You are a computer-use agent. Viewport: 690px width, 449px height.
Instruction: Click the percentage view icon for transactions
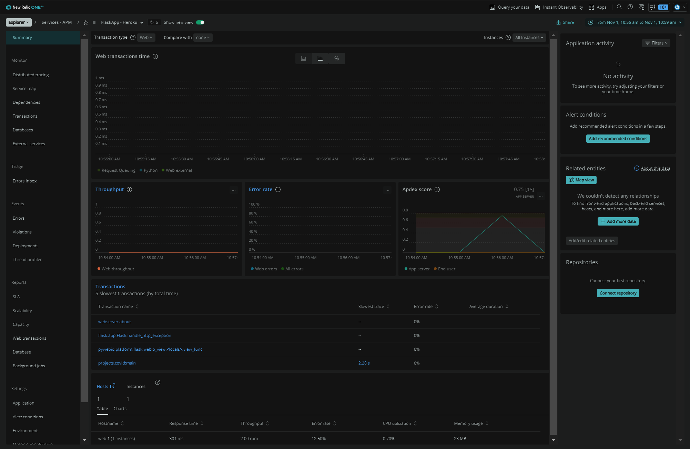(x=336, y=58)
